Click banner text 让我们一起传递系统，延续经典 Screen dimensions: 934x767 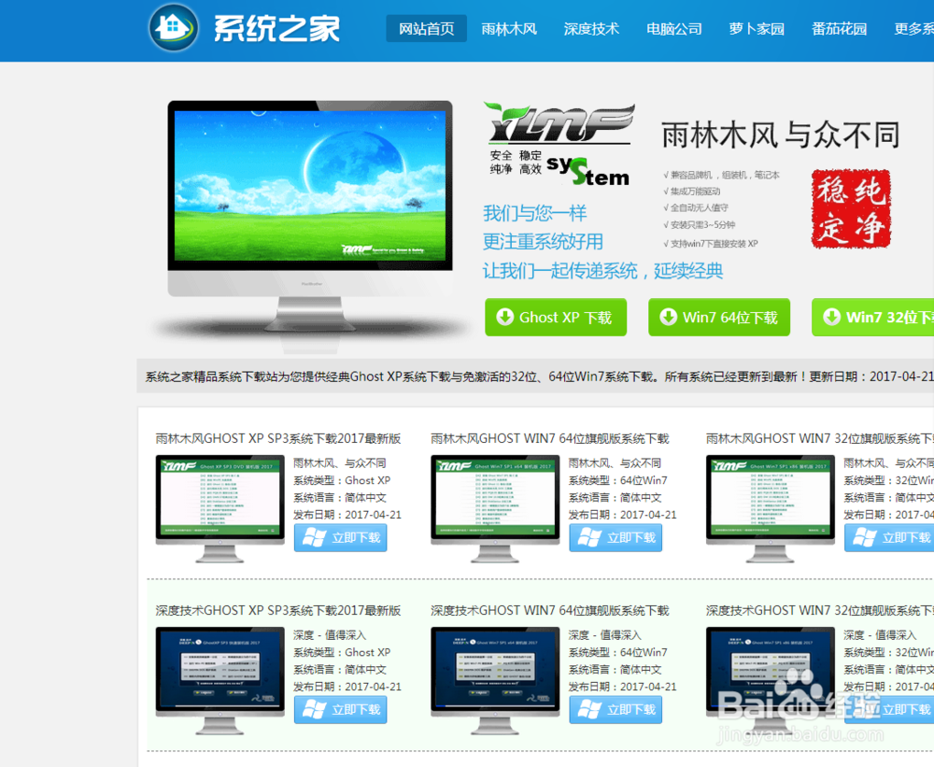602,271
